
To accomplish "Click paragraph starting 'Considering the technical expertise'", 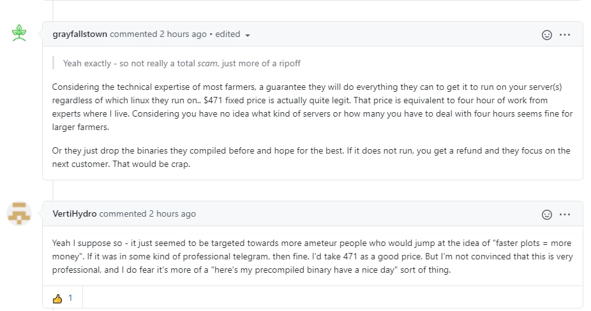I will pyautogui.click(x=313, y=107).
